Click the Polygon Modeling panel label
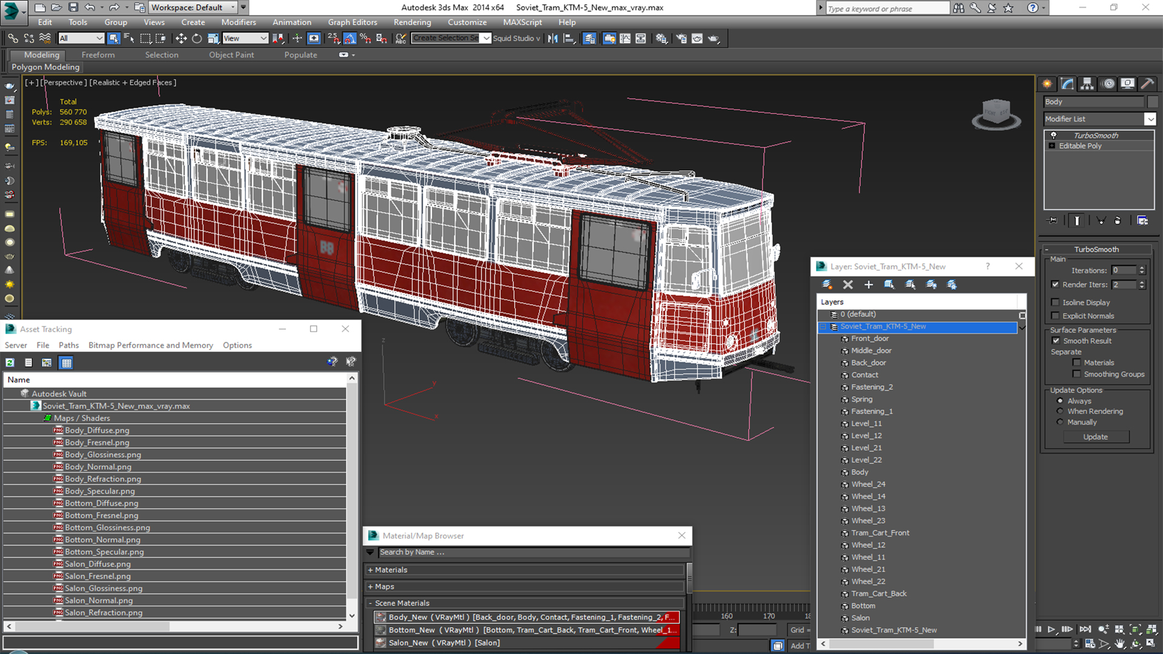The width and height of the screenshot is (1163, 654). [x=45, y=67]
